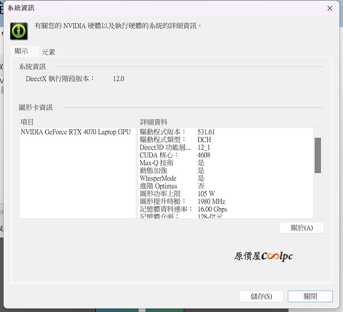Click the 否 value for 進階 Optimus
Screen dimensions: 343x312
point(201,186)
